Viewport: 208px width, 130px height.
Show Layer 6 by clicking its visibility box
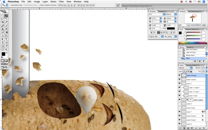(179, 104)
